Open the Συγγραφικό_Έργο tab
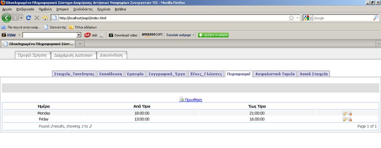 pyautogui.click(x=167, y=74)
